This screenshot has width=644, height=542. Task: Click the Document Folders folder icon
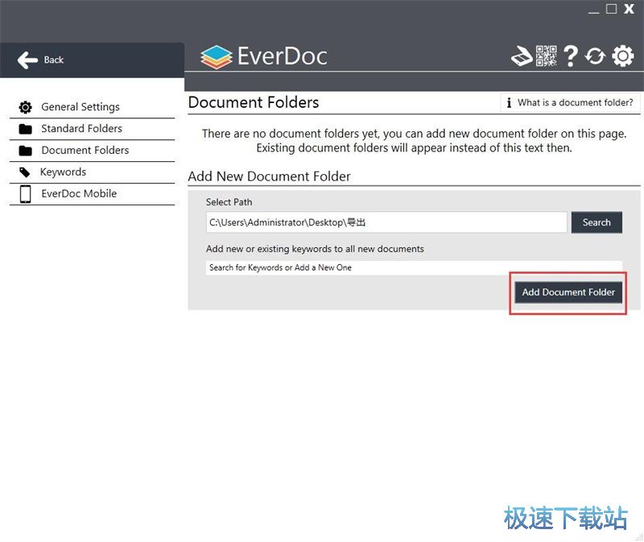25,151
